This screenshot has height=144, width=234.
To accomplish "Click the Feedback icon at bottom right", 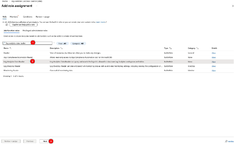I will 226,141.
